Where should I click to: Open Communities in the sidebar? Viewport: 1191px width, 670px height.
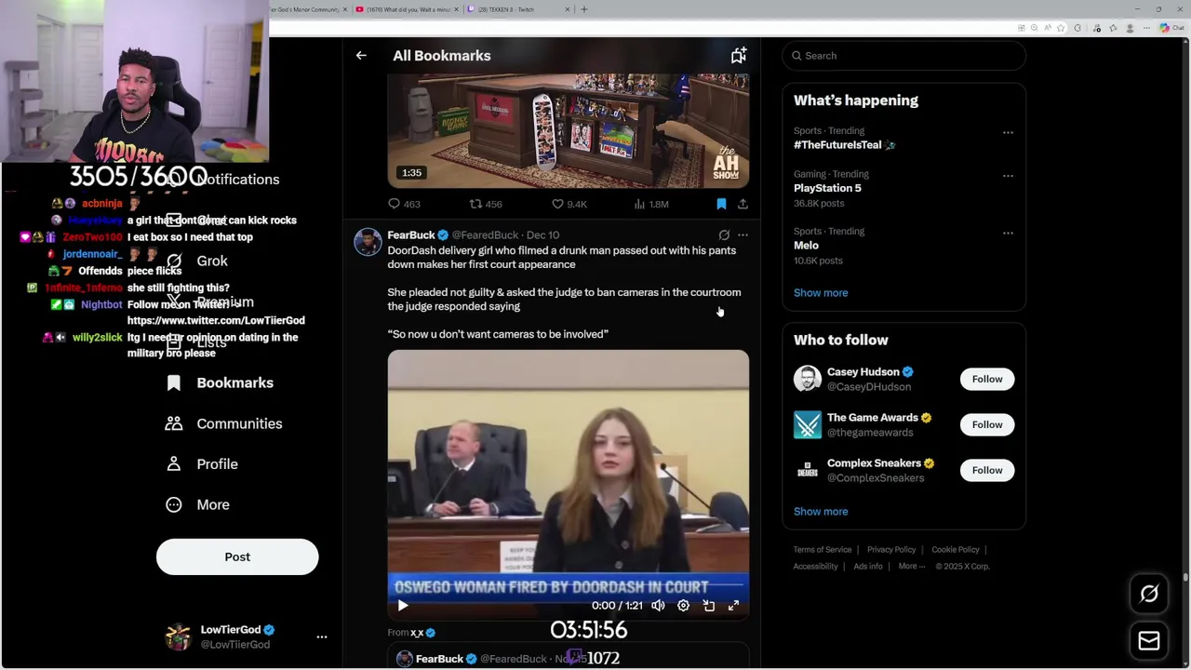223,424
